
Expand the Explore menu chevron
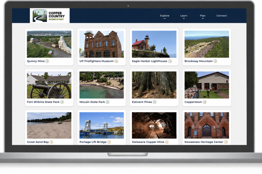165,18
